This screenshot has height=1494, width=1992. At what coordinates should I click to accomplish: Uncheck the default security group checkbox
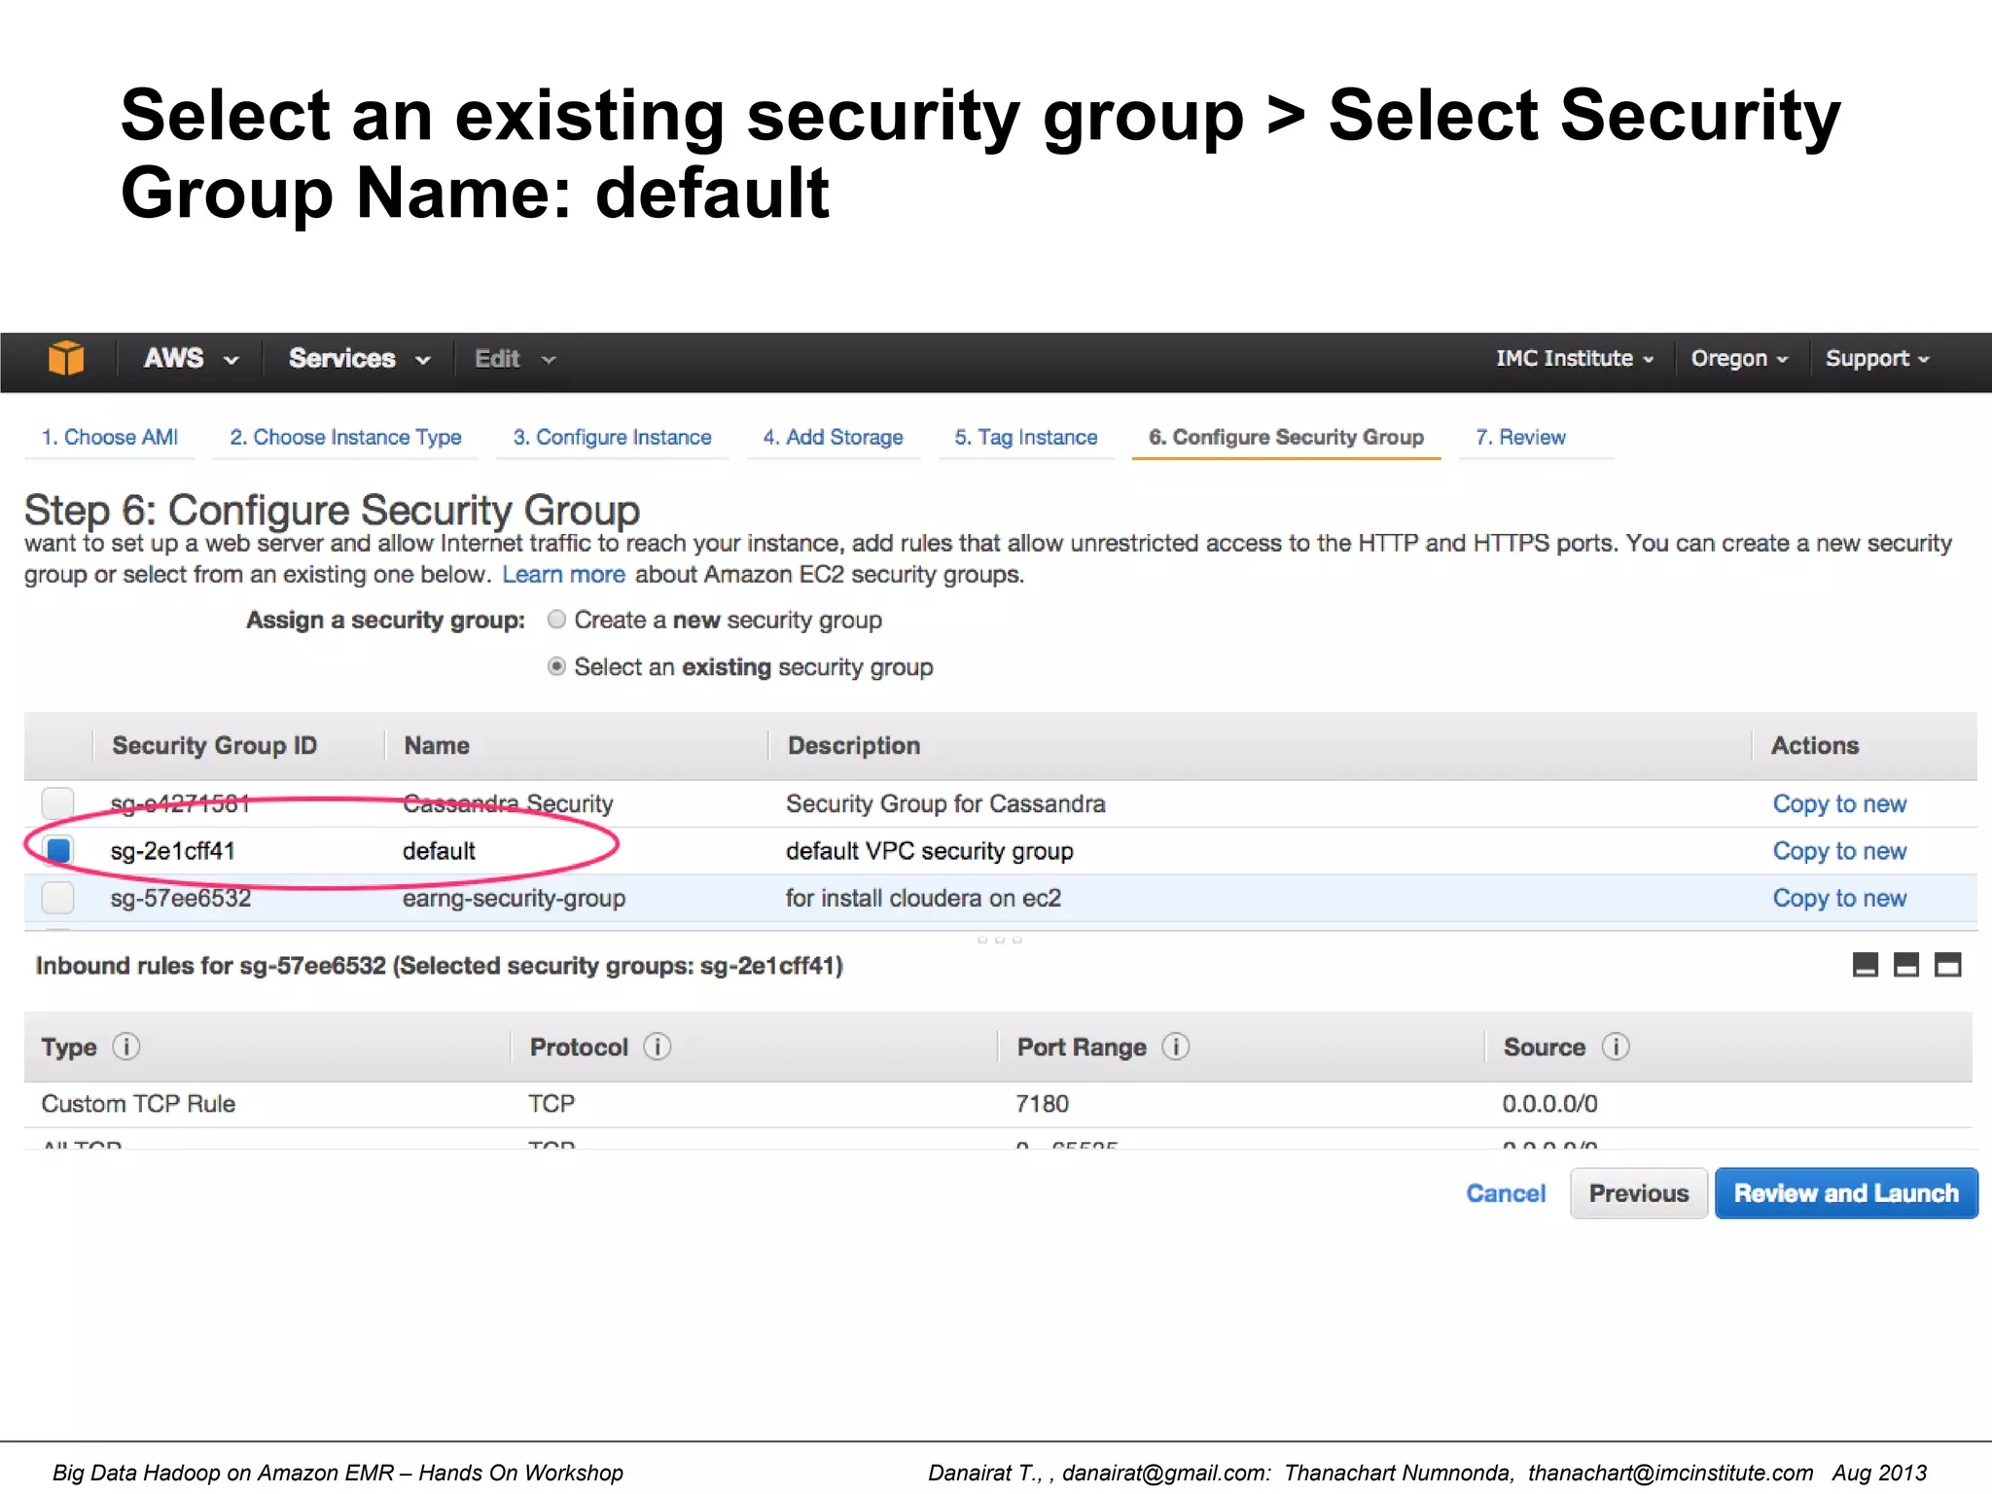pos(58,850)
